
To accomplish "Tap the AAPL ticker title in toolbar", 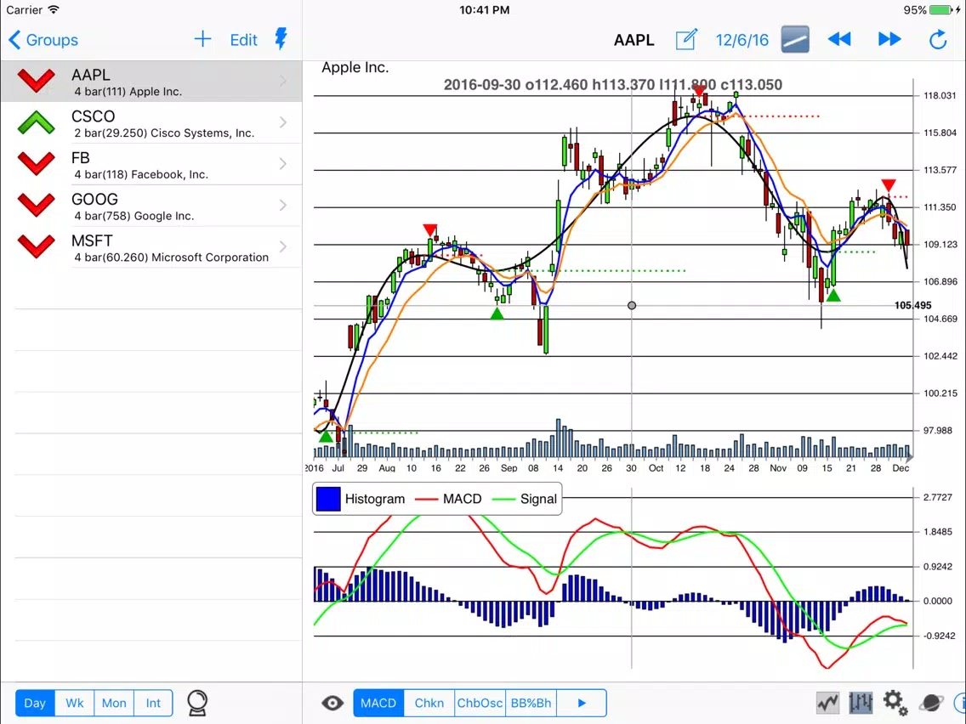I will point(634,40).
